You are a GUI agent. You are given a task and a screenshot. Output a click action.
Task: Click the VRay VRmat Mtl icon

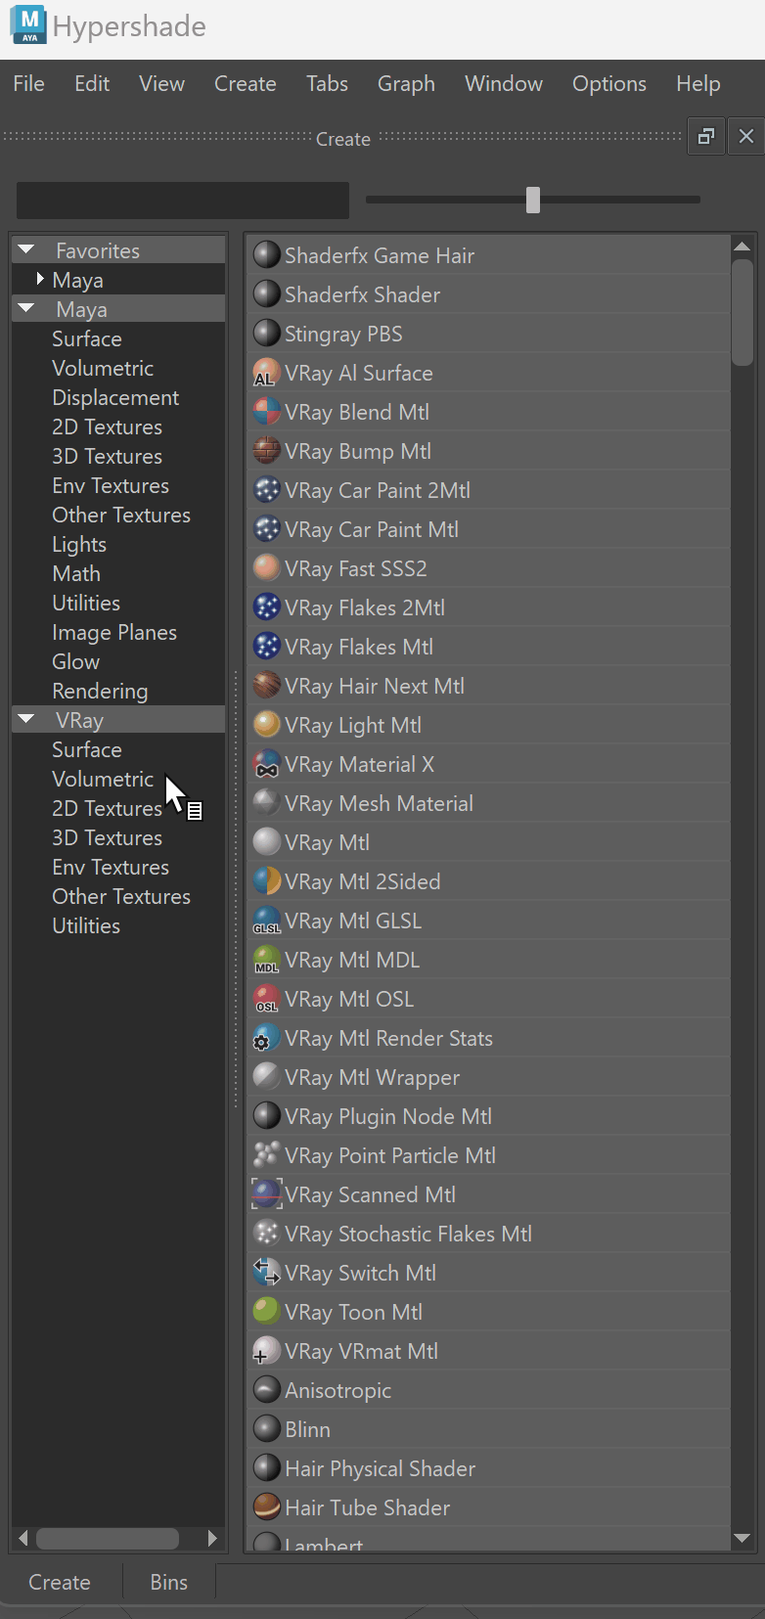coord(267,1351)
